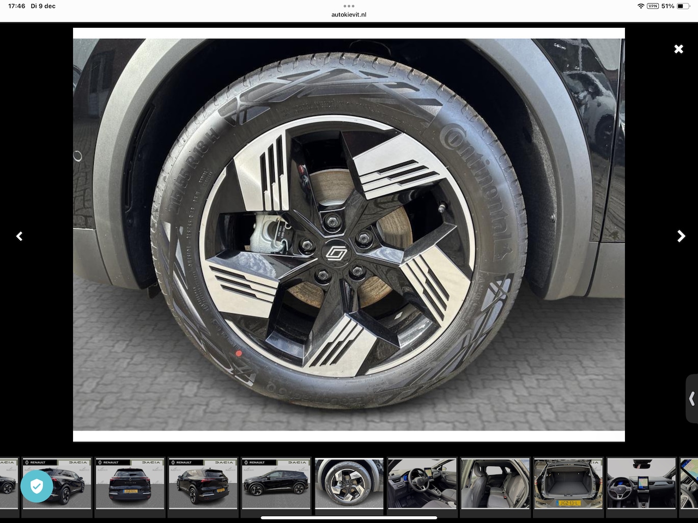Select the rear view car thumbnail
Image resolution: width=698 pixels, height=523 pixels.
pos(130,484)
